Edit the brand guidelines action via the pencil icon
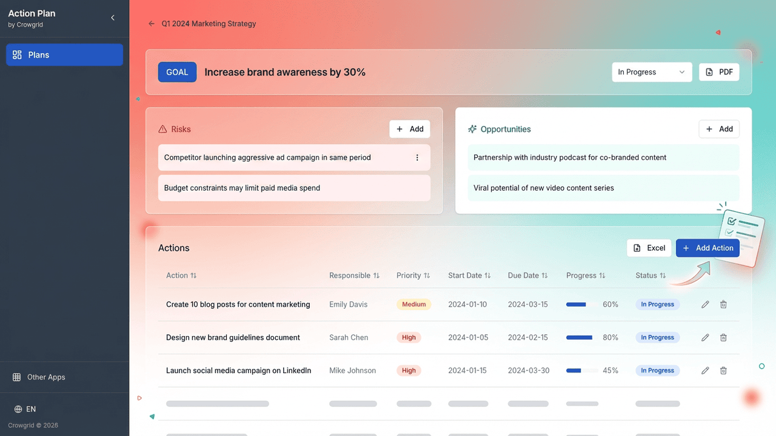This screenshot has width=776, height=436. tap(705, 337)
